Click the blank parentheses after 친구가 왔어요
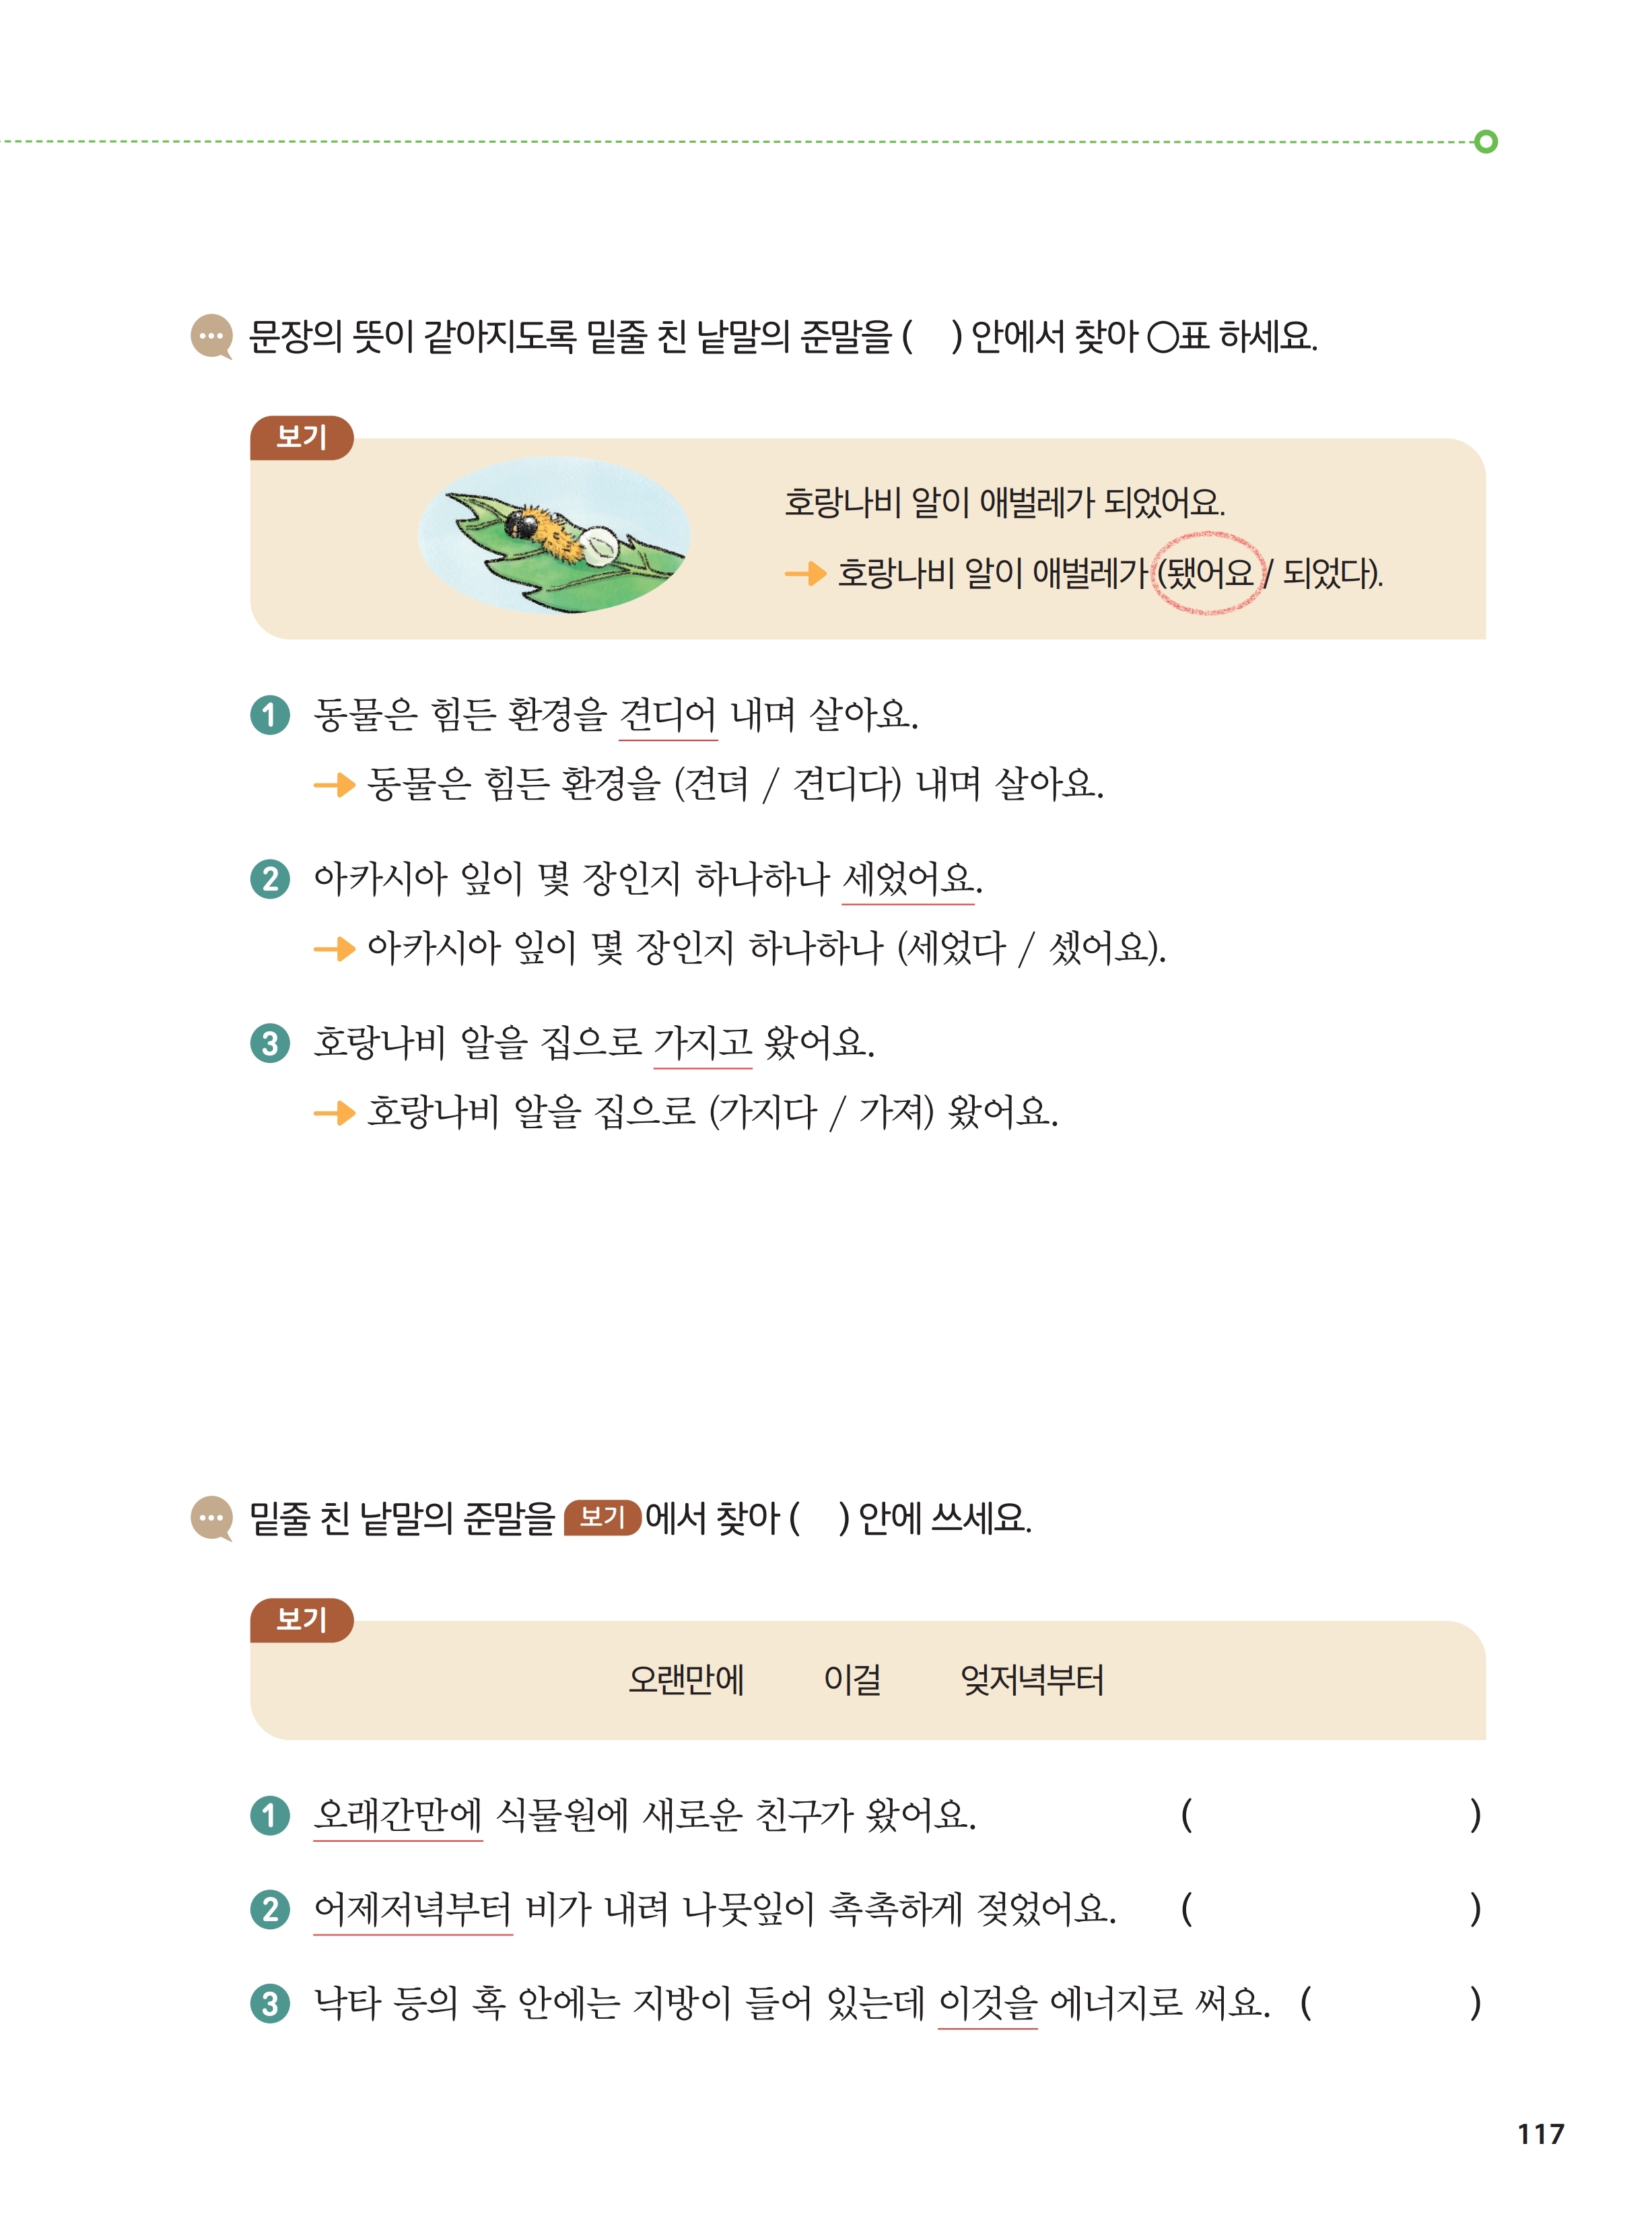 (1331, 1814)
